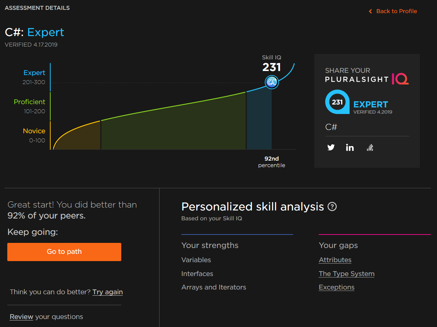Click the Pluralsight IQ logo
Image resolution: width=437 pixels, height=327 pixels.
click(x=367, y=79)
